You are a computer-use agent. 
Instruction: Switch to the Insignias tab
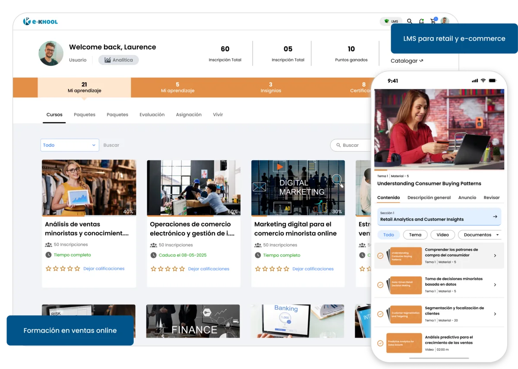pyautogui.click(x=271, y=88)
